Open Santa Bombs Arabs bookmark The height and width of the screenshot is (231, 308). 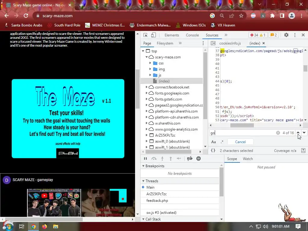23,25
